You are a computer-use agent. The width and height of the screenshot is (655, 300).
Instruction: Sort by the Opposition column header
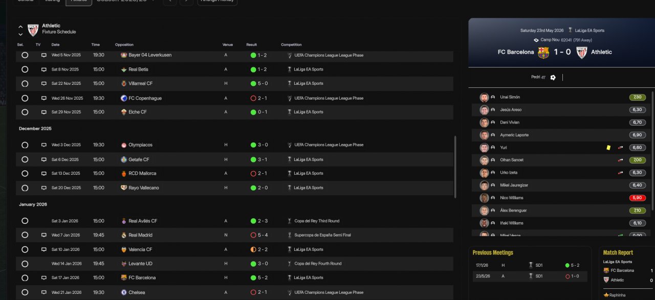tap(124, 44)
